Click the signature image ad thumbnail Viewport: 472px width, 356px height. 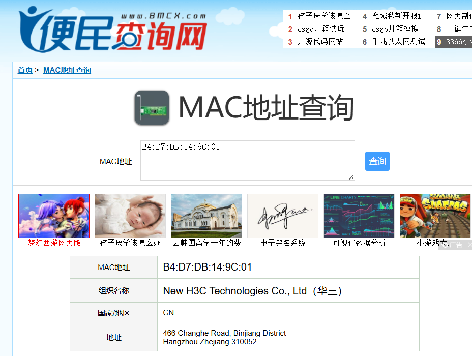[283, 216]
